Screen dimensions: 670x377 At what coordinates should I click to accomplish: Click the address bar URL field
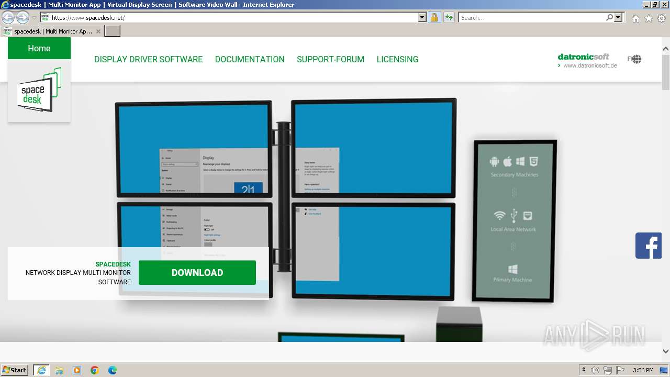(x=233, y=17)
